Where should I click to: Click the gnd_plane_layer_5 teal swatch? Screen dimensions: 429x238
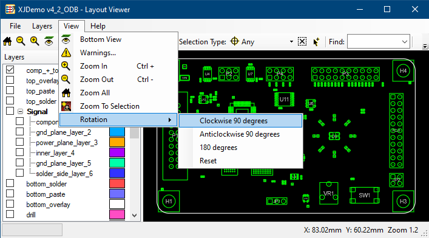117,163
